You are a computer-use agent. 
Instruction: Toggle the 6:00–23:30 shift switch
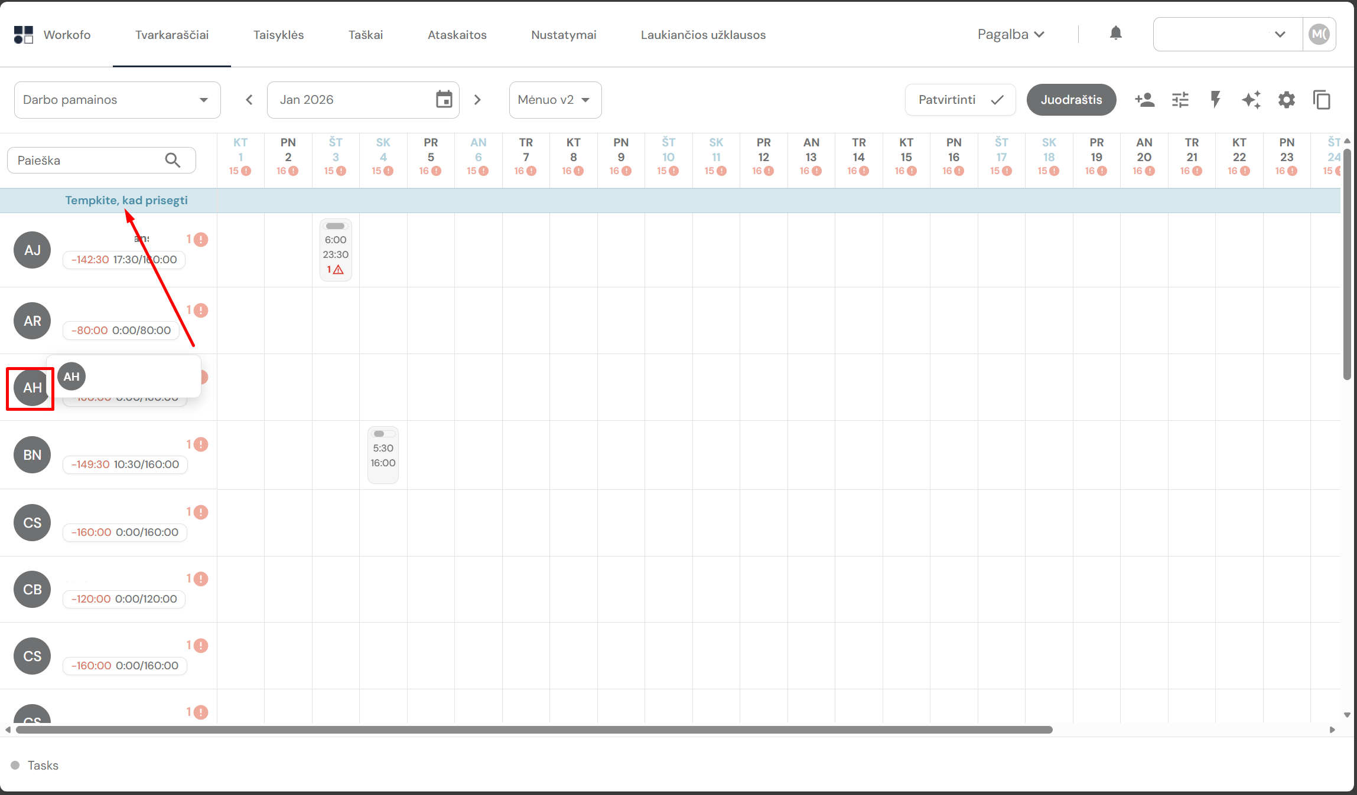coord(335,226)
